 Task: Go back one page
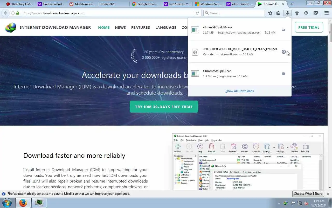pyautogui.click(x=5, y=13)
